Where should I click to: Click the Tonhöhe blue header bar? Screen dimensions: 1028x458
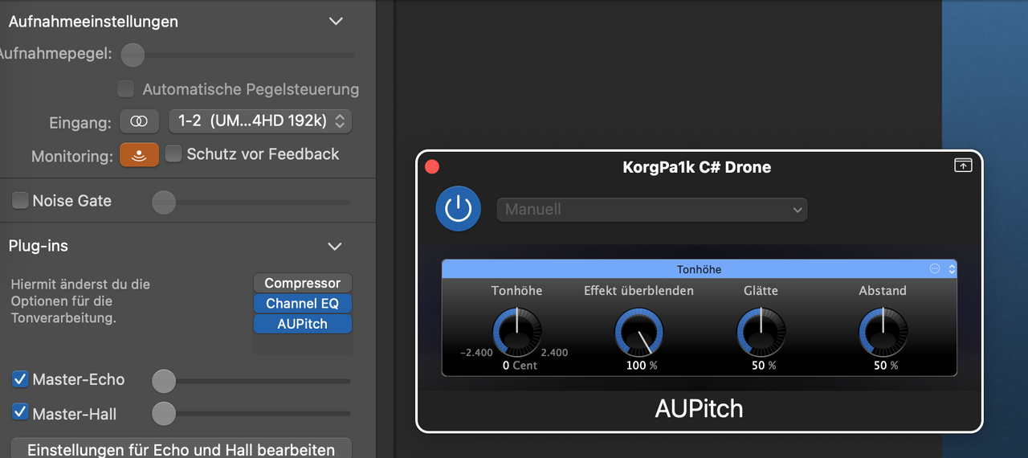[x=699, y=269]
